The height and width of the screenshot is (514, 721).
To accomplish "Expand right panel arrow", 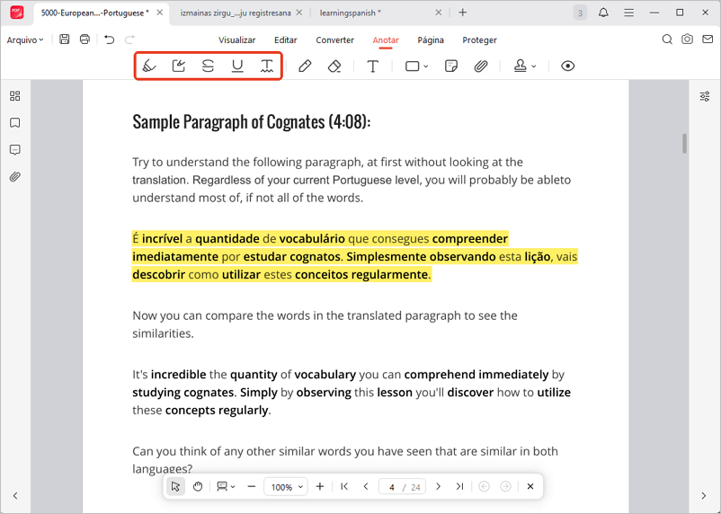I will click(x=704, y=496).
